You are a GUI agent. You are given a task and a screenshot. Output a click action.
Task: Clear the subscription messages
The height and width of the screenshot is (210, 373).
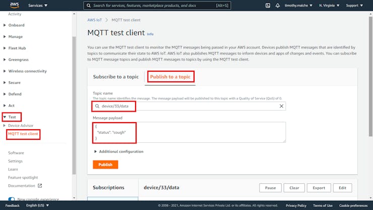pyautogui.click(x=294, y=188)
